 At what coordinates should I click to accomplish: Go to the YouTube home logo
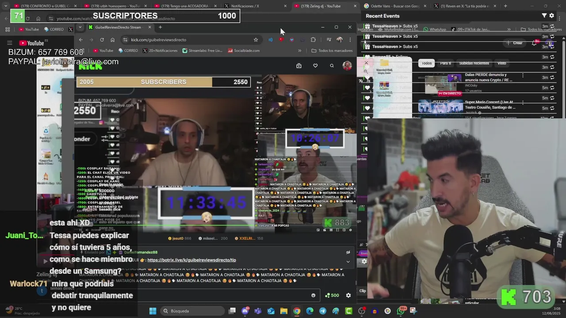pyautogui.click(x=31, y=43)
